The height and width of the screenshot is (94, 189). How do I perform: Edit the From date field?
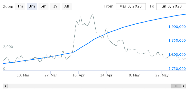coord(131,7)
